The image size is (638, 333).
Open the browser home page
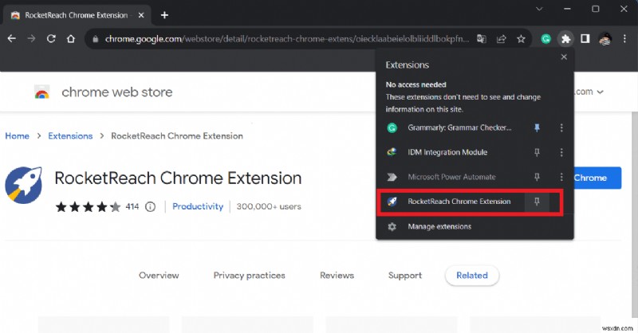click(x=71, y=38)
